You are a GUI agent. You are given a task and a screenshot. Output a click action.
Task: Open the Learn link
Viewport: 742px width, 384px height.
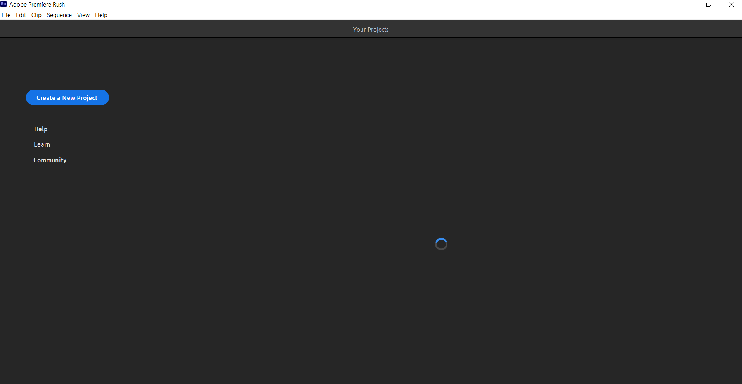click(42, 144)
